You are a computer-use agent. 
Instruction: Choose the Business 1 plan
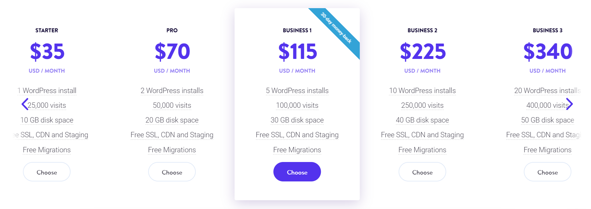297,172
